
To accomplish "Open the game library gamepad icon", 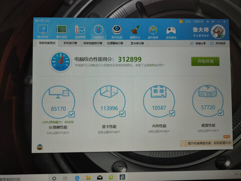I will point(171,32).
